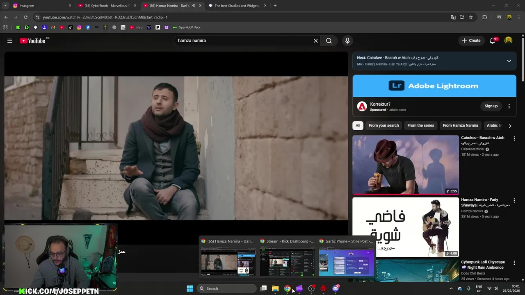Switch to the CyberTooth - Marvellous tab

coord(107,6)
